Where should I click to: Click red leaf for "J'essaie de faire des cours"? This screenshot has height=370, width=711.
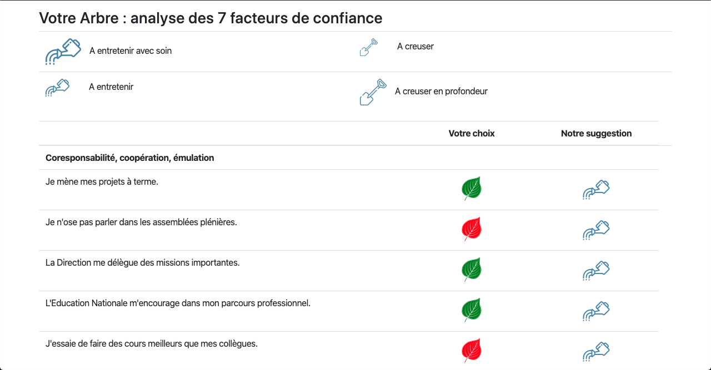pos(472,351)
